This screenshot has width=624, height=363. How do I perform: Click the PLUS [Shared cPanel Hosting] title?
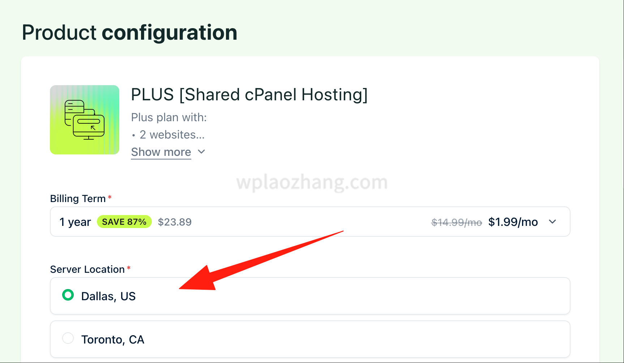(249, 95)
